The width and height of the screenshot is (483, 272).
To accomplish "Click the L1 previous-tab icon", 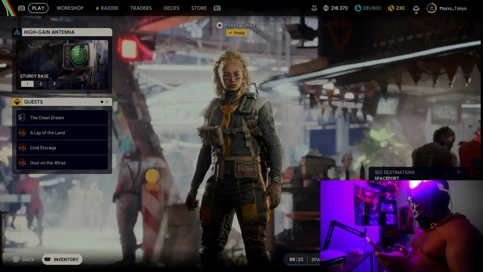I will pos(22,8).
